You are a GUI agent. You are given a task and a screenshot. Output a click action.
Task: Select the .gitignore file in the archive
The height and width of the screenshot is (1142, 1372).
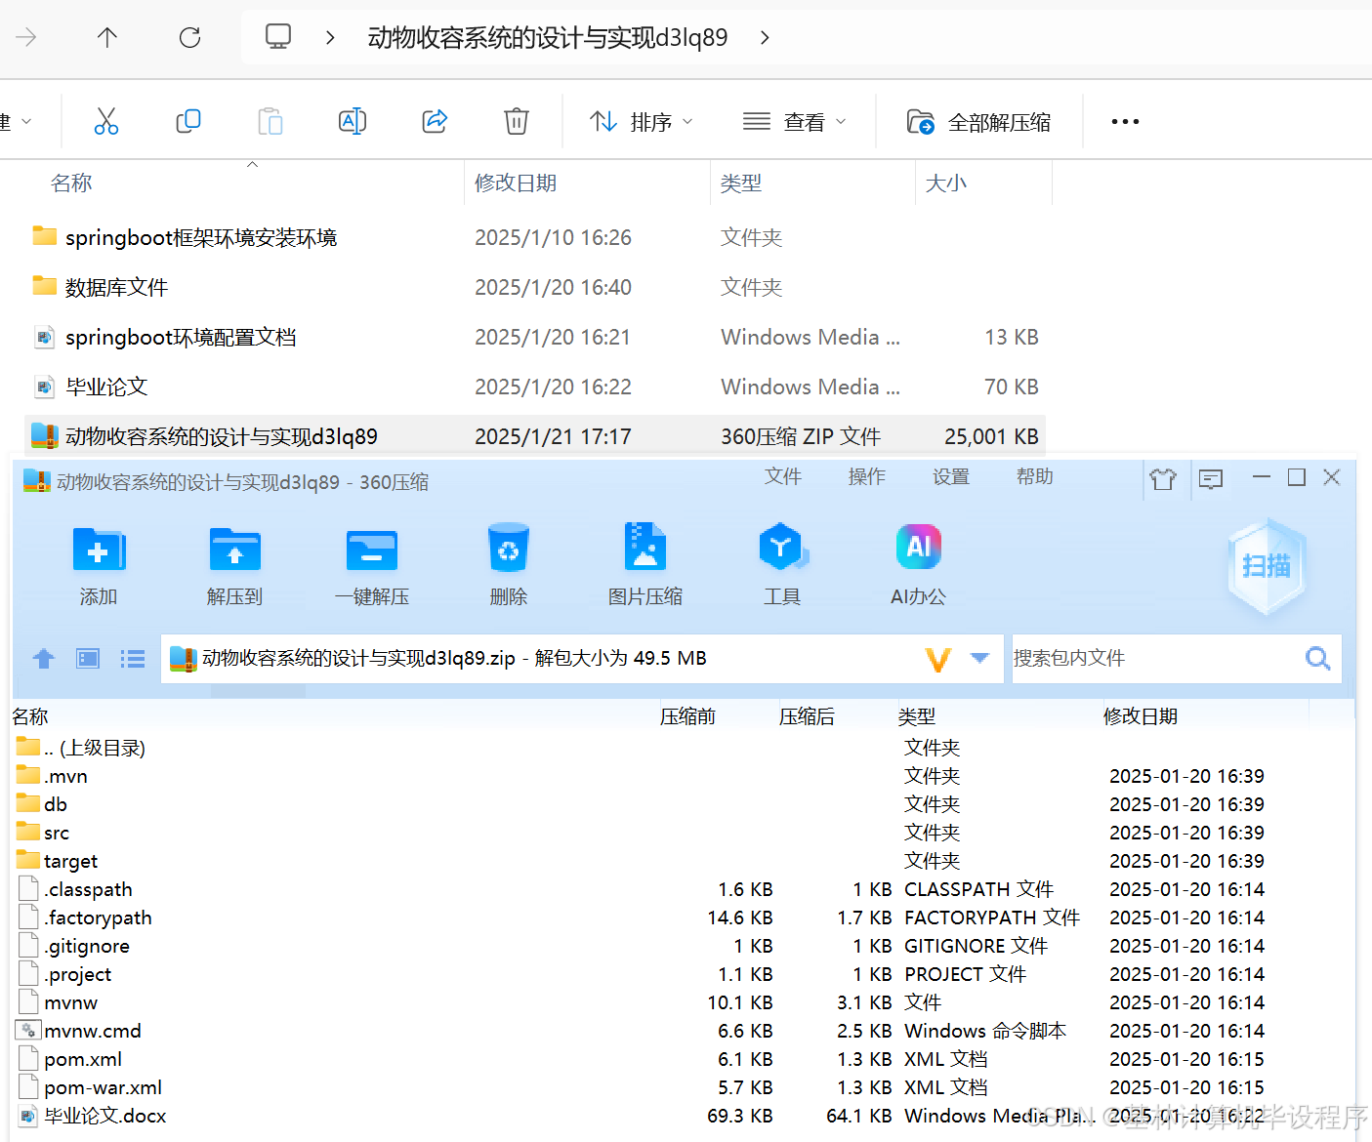74,946
